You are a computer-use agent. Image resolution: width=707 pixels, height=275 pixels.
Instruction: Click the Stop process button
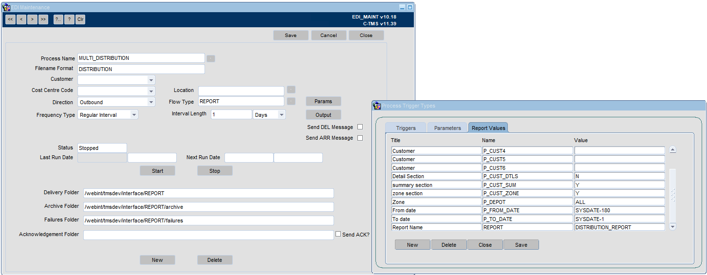tap(215, 171)
